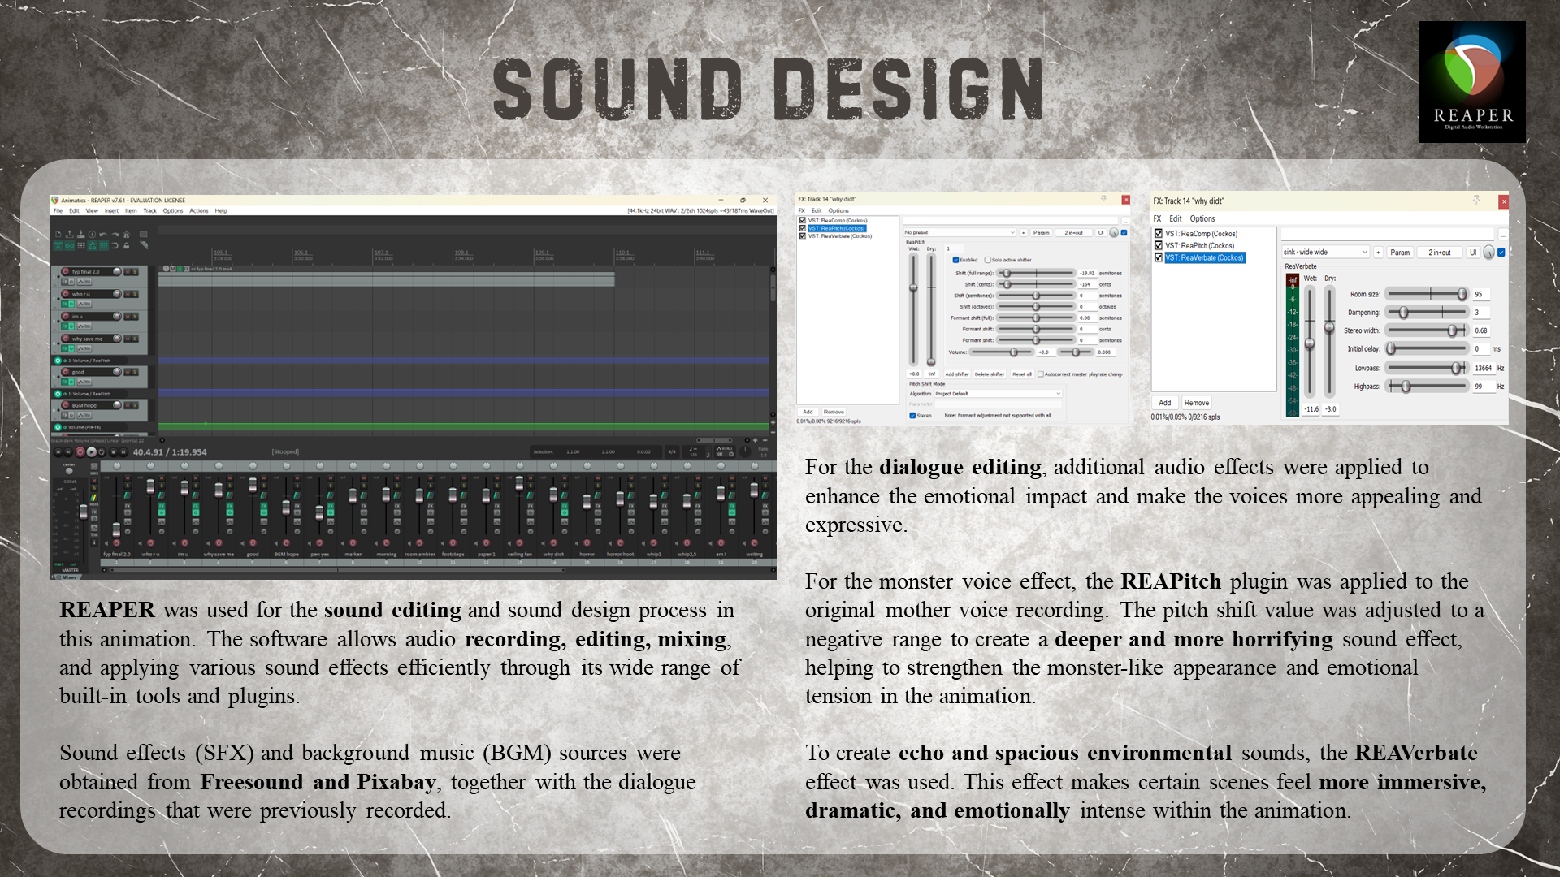Click the padlock locking icon in REAPER toolbar

point(127,245)
